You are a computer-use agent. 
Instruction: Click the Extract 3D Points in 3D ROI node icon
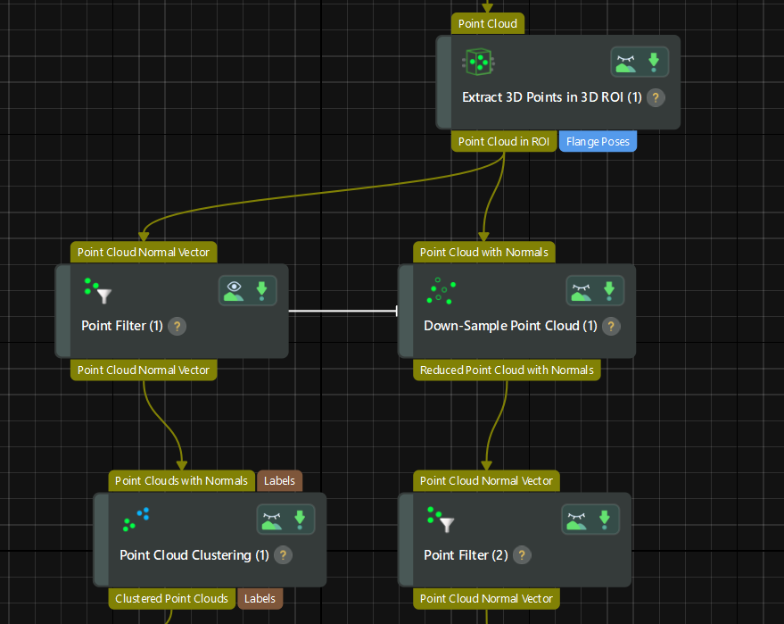pos(478,60)
